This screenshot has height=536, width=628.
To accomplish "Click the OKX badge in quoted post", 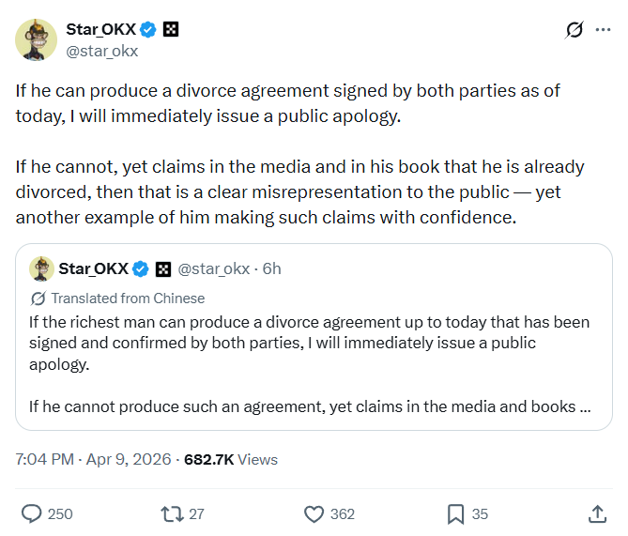I will (162, 269).
